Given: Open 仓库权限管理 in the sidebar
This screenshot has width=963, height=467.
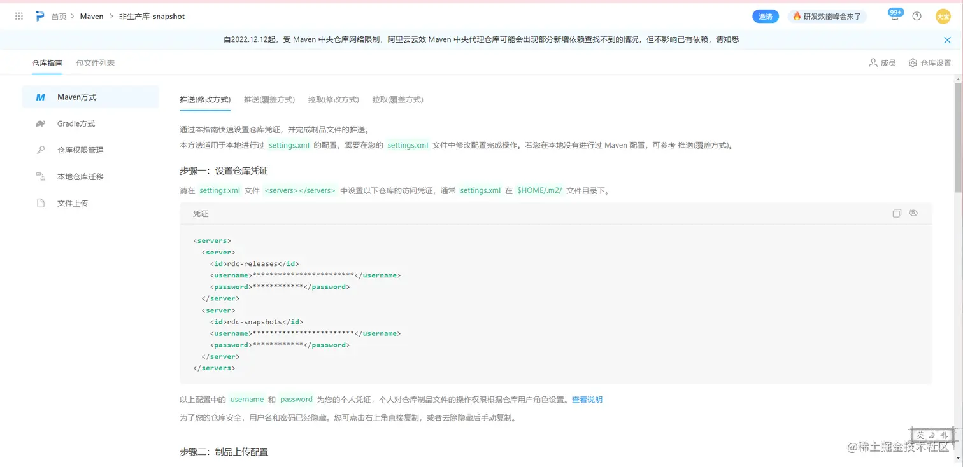Looking at the screenshot, I should (x=80, y=150).
